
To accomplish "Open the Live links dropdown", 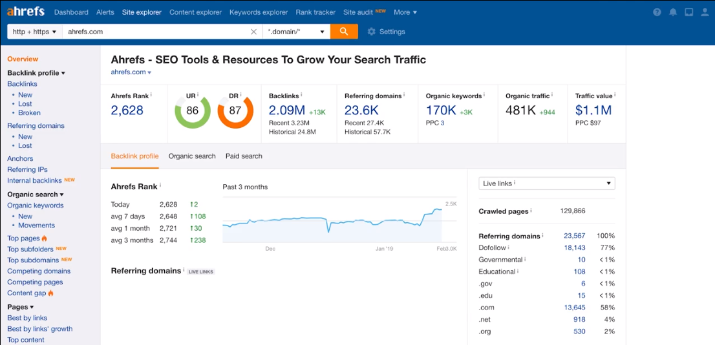I will tap(547, 183).
